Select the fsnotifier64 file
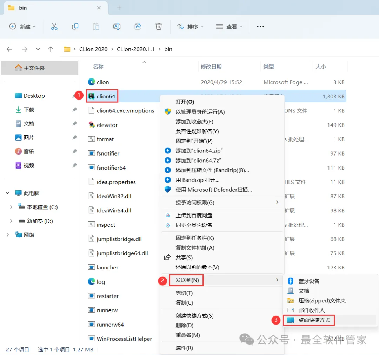This screenshot has width=379, height=355. [111, 168]
